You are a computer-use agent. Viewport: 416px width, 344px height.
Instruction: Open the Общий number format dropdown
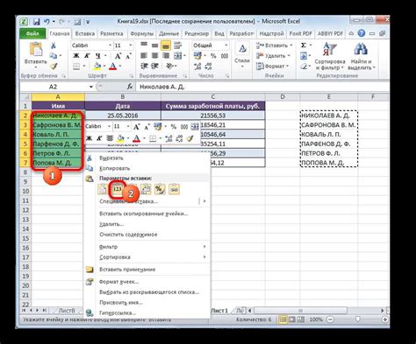point(226,46)
